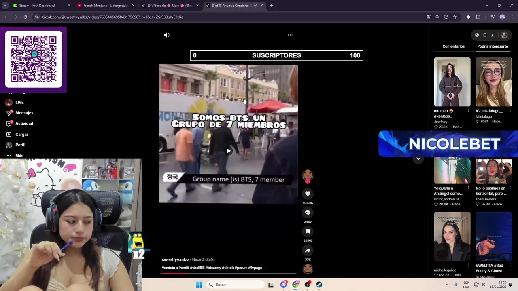The image size is (518, 291).
Task: Open the three-dots video options menu
Action: pos(290,35)
